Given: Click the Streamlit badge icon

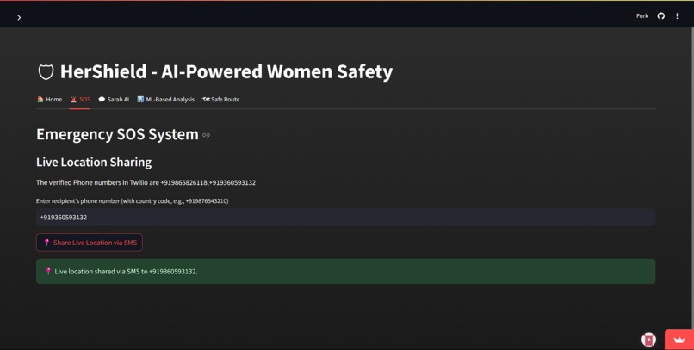Looking at the screenshot, I should 649,340.
